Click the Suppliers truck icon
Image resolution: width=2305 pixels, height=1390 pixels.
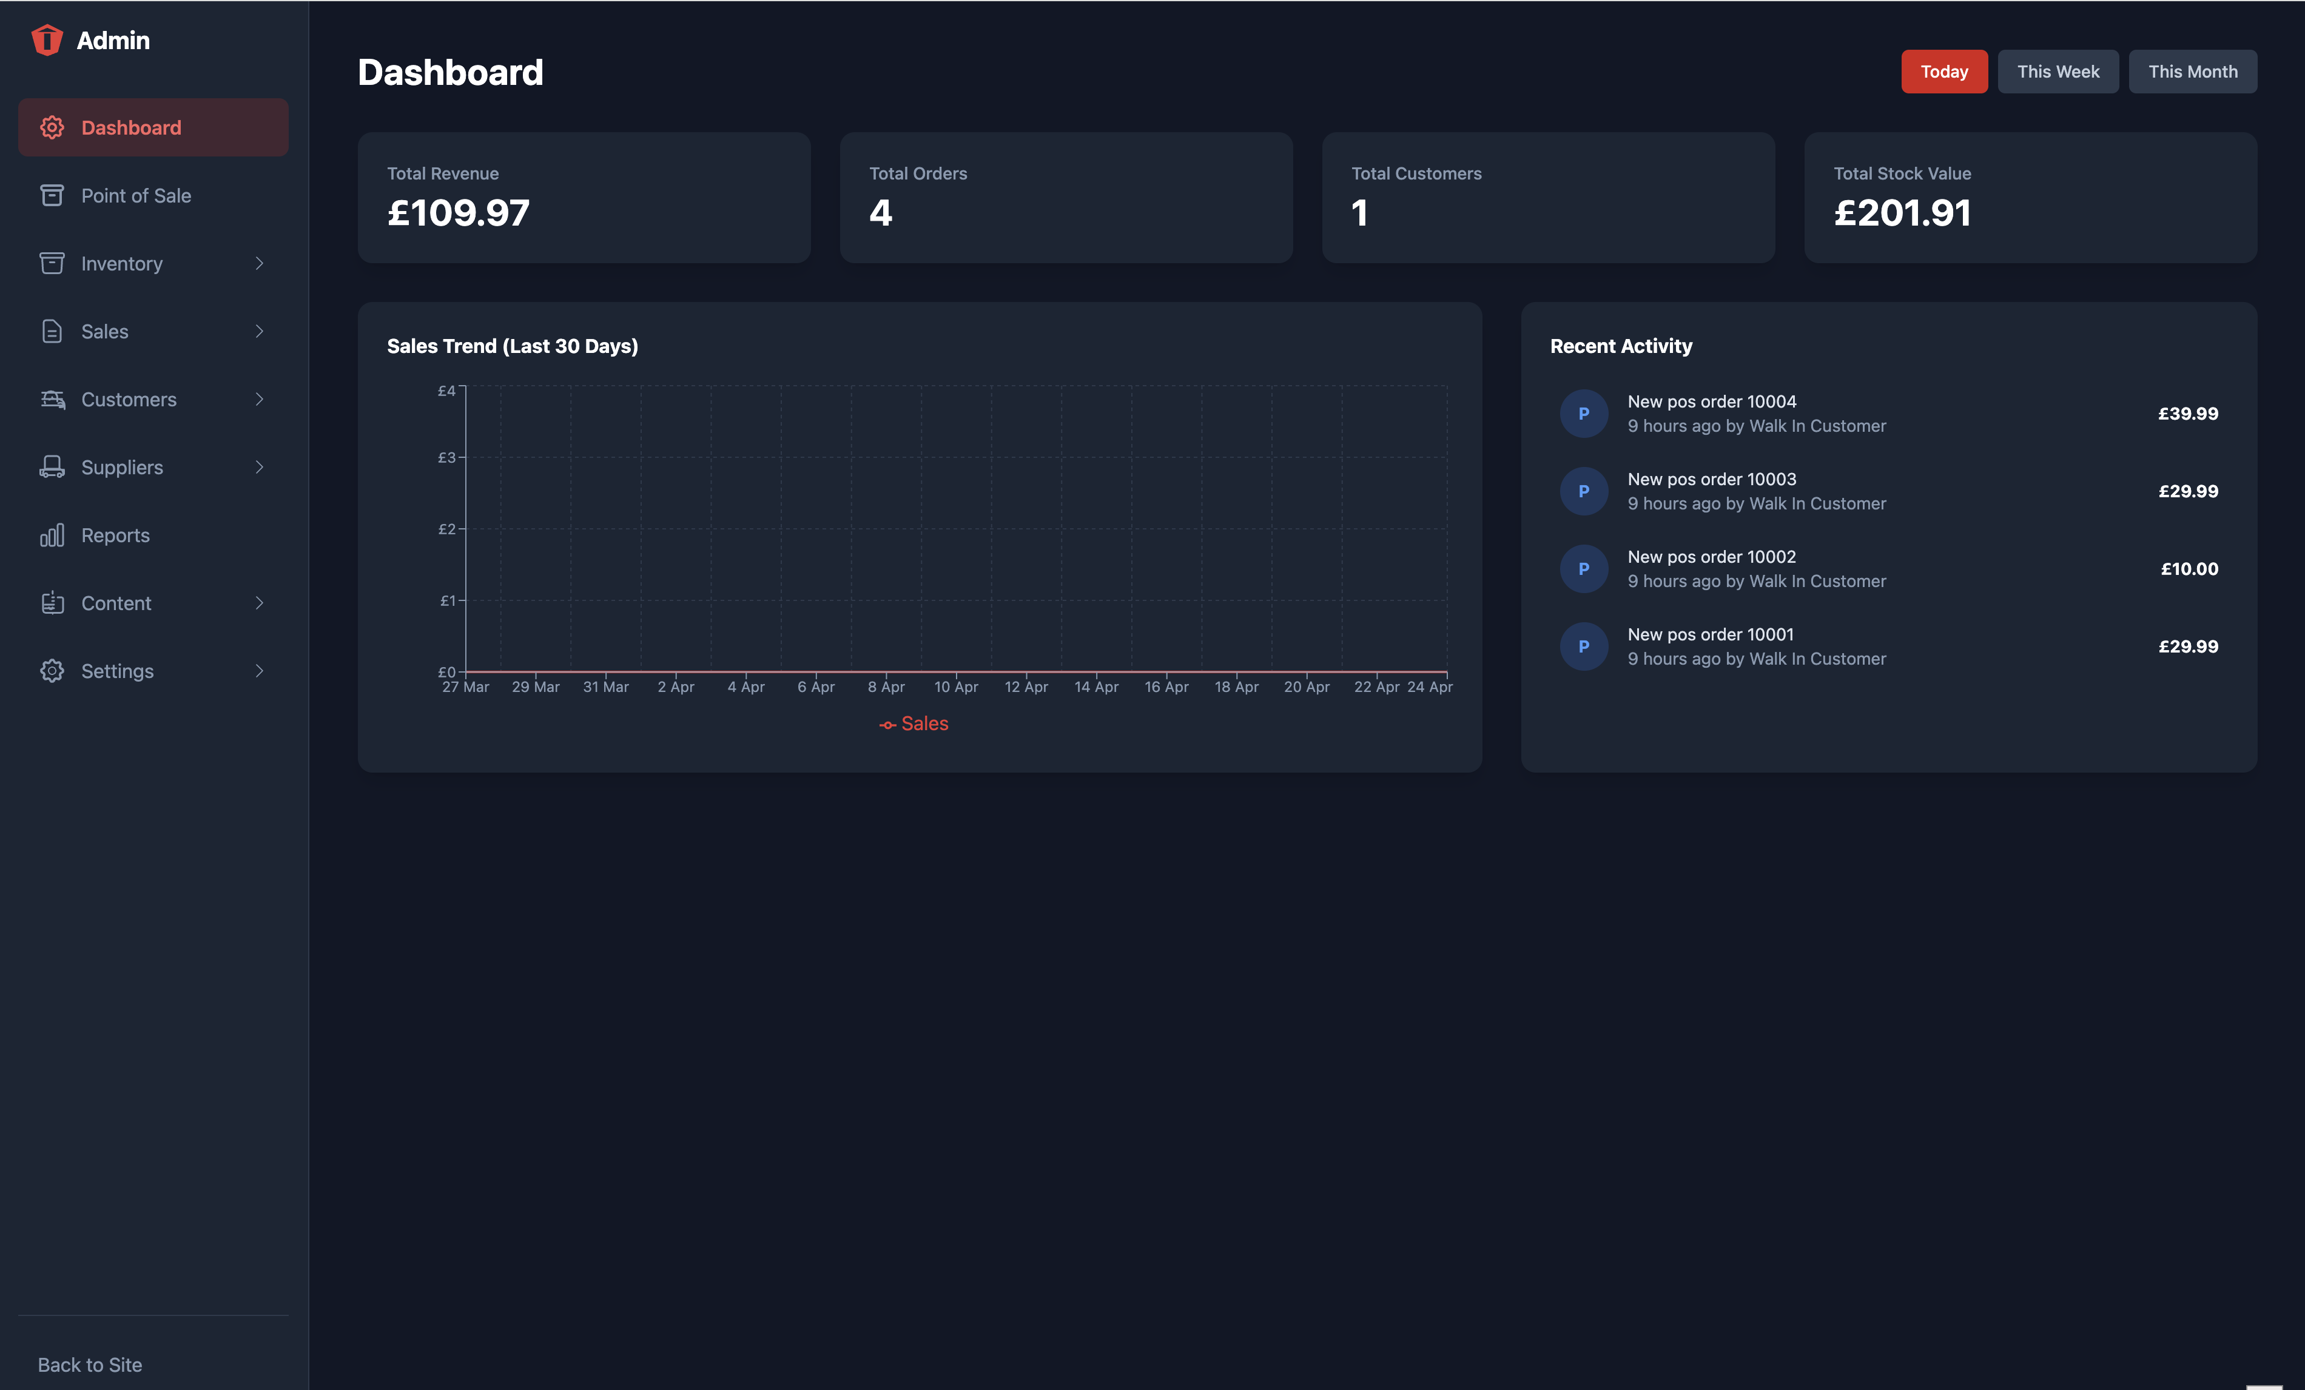pos(52,467)
